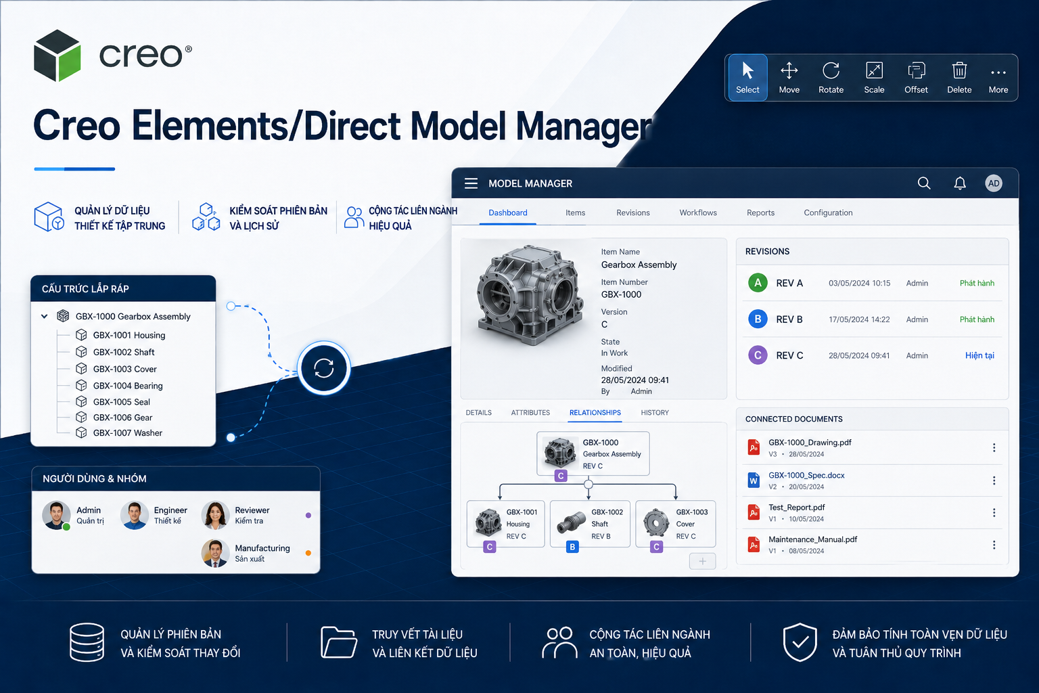Open GBX-1000_Spec.docx document
1039x693 pixels.
click(x=806, y=475)
